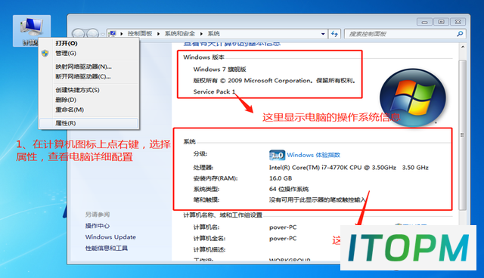Click 属性(R) in the context menu
The height and width of the screenshot is (278, 484).
pyautogui.click(x=88, y=123)
